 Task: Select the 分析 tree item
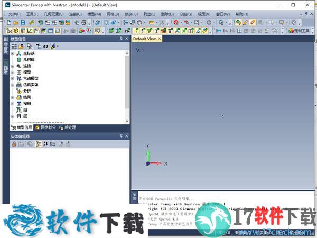(x=27, y=91)
